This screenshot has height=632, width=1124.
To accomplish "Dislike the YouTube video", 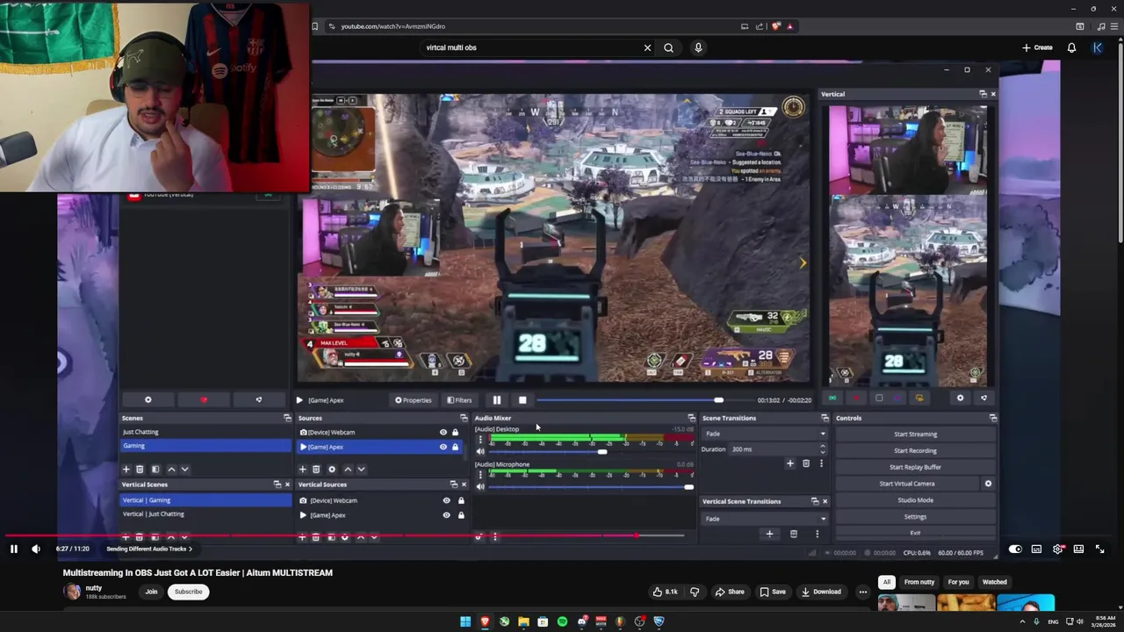I will [x=695, y=592].
